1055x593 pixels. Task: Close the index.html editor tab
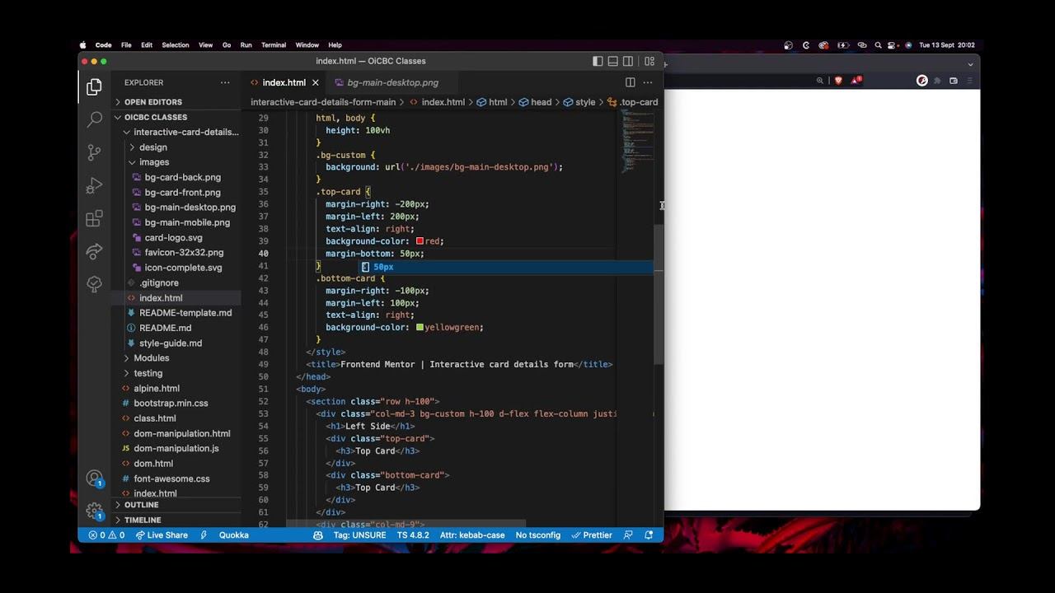point(315,82)
